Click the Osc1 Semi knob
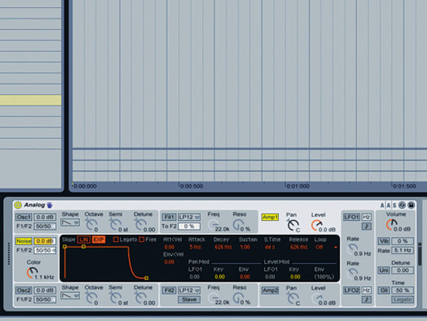The width and height of the screenshot is (427, 321). coord(115,225)
